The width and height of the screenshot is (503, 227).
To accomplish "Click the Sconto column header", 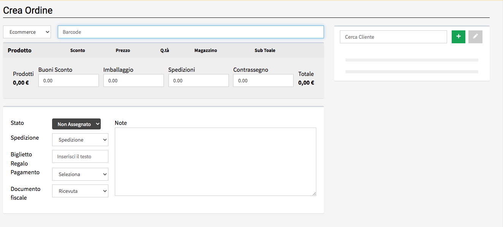I will pos(78,50).
